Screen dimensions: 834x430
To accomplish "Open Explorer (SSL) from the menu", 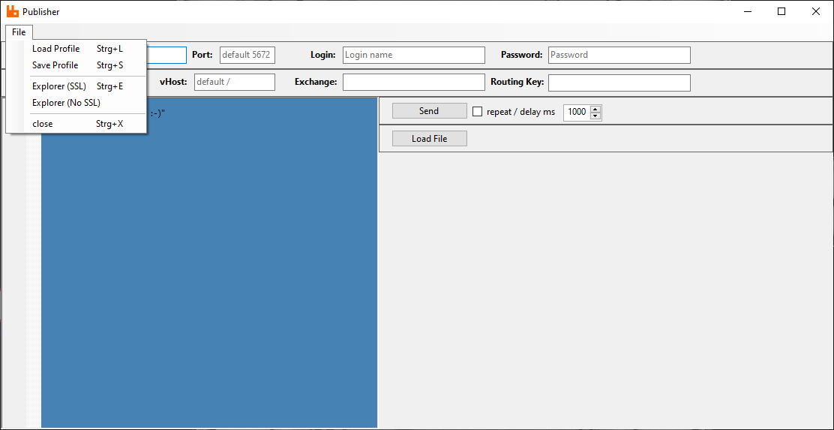I will pyautogui.click(x=59, y=86).
